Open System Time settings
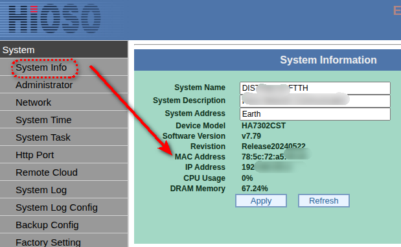This screenshot has width=401, height=247. [x=43, y=120]
